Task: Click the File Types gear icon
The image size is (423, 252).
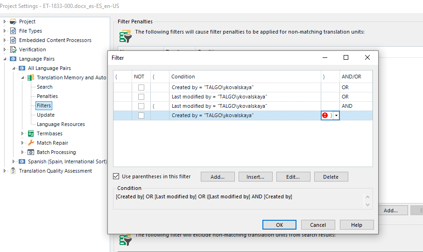Action: coord(13,31)
